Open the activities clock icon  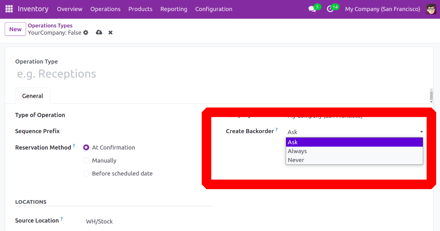(x=330, y=9)
